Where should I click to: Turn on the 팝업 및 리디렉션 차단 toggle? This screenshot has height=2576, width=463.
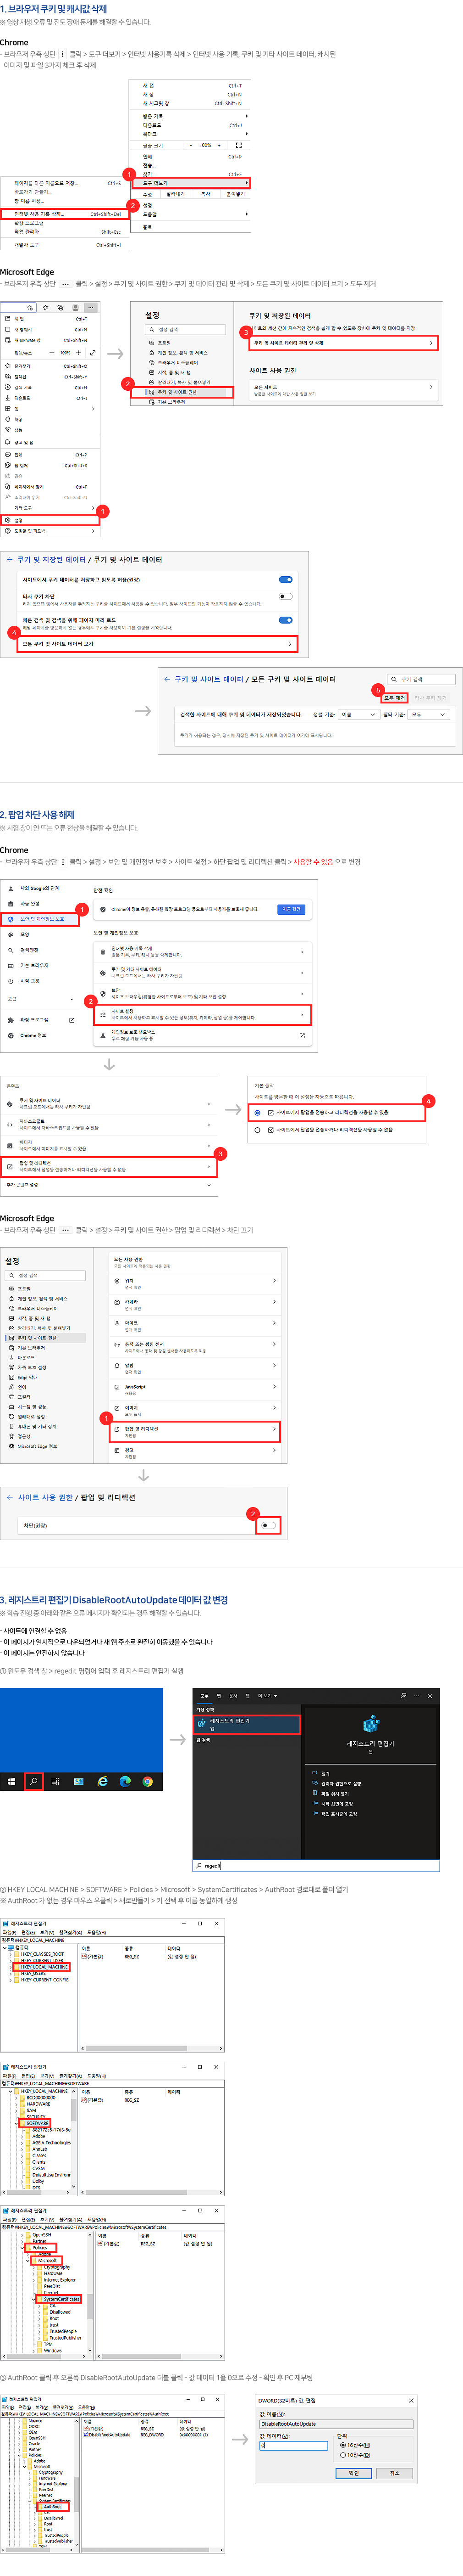(266, 1525)
